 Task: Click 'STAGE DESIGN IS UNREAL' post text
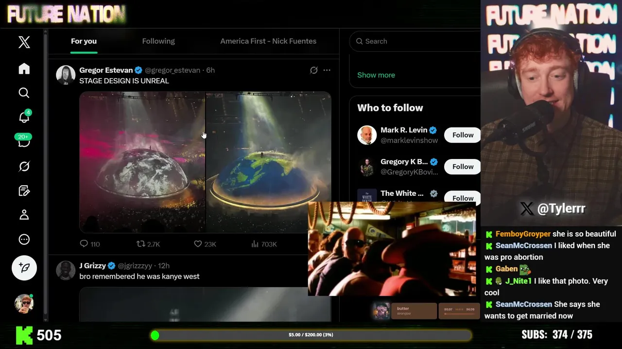[124, 81]
